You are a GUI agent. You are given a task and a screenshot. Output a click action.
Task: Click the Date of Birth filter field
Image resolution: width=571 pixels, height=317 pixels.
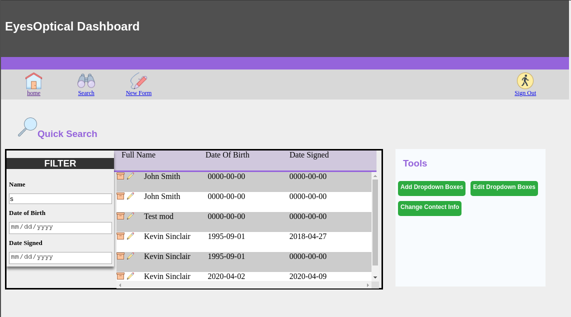pos(60,227)
